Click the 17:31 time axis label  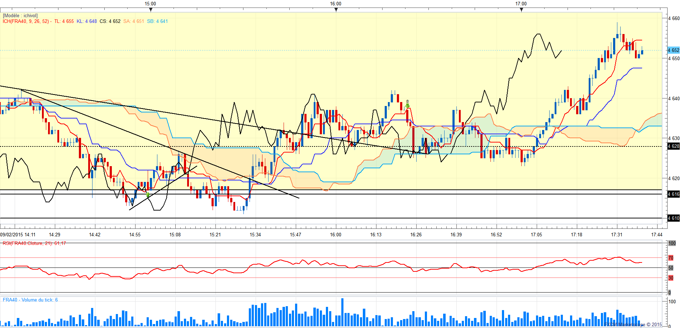point(617,235)
